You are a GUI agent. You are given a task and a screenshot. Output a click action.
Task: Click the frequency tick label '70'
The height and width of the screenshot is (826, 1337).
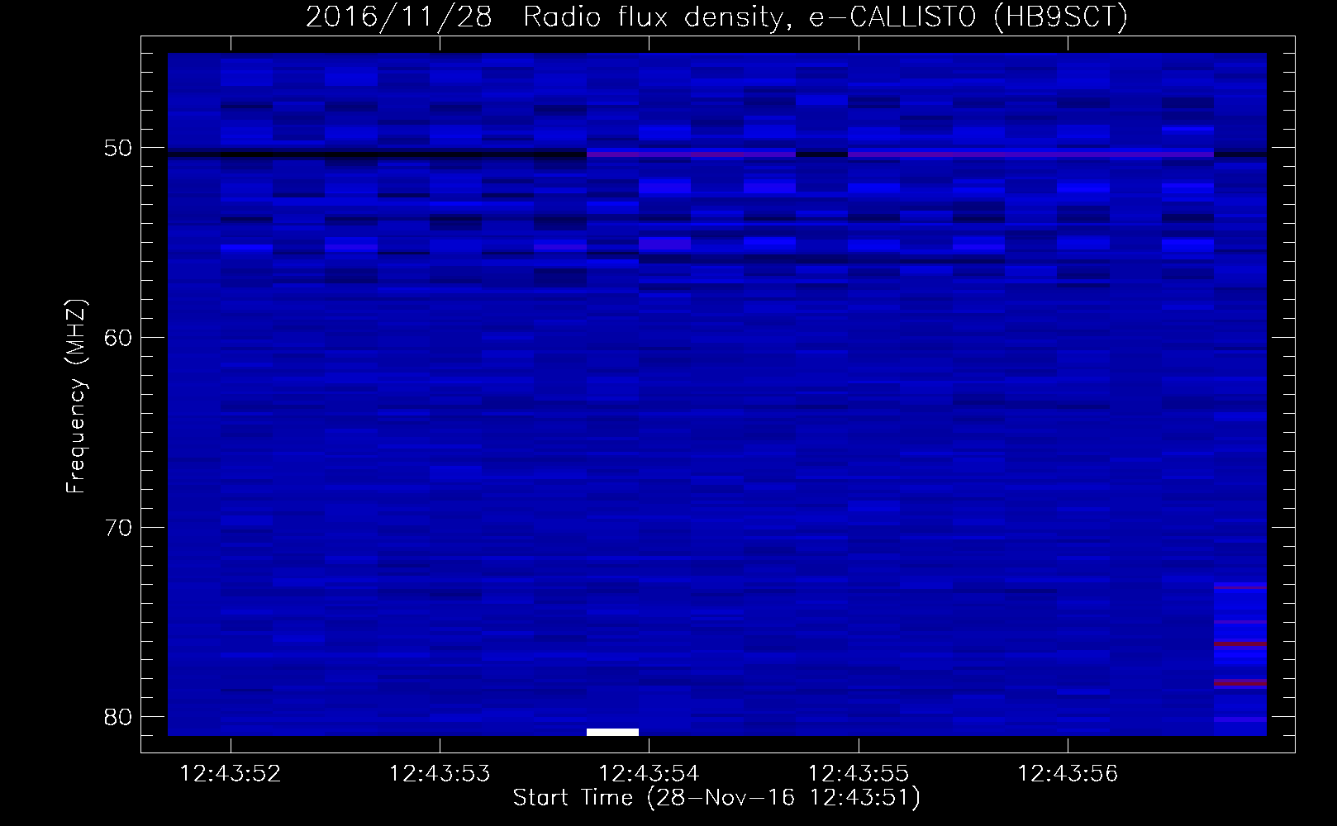[118, 527]
